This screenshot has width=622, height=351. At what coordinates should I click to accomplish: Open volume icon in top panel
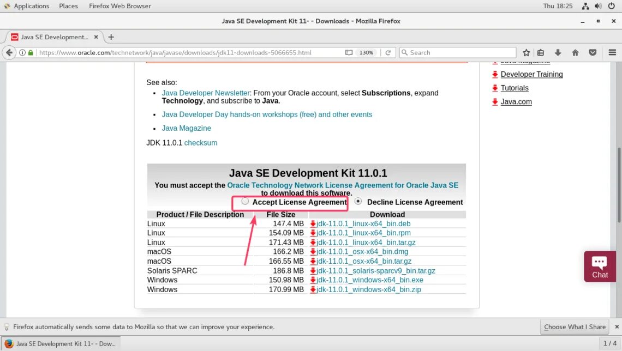pos(598,6)
